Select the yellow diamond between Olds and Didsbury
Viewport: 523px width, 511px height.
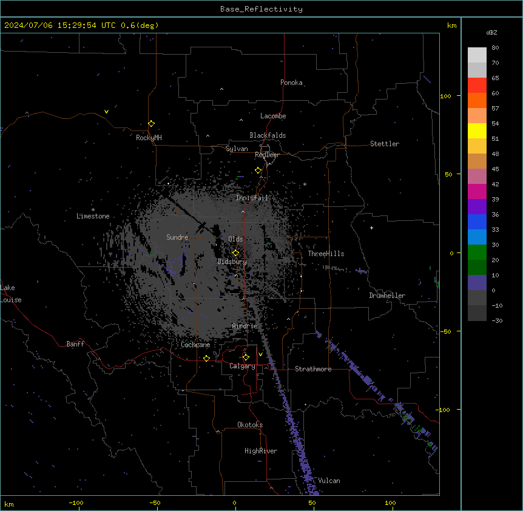click(235, 253)
